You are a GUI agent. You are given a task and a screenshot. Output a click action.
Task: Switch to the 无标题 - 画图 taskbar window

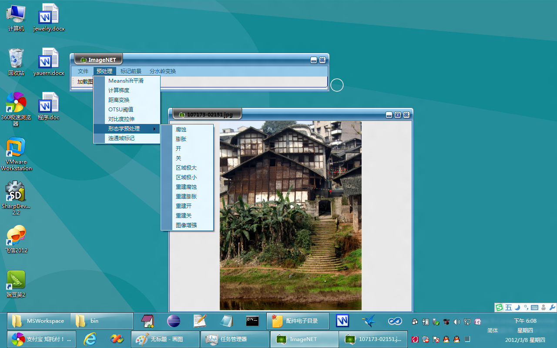pos(165,339)
